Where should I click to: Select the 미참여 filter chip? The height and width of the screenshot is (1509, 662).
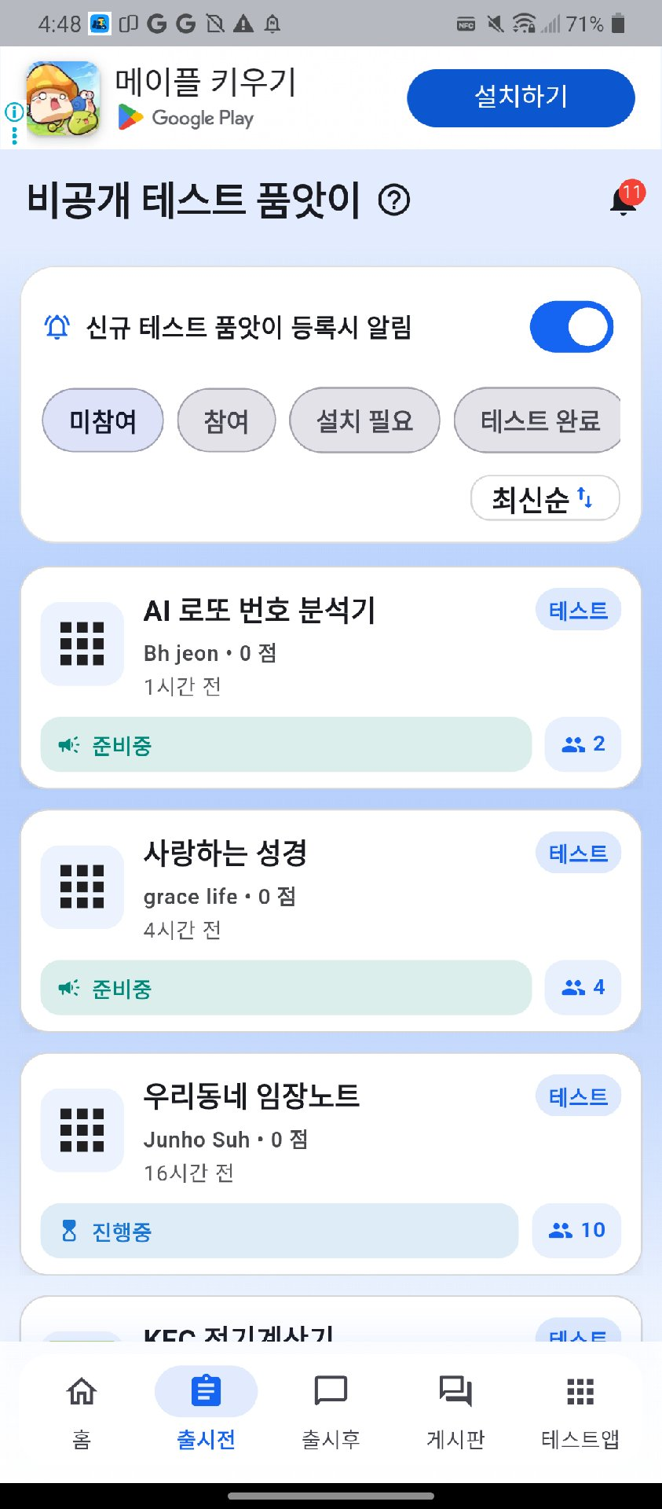coord(103,420)
